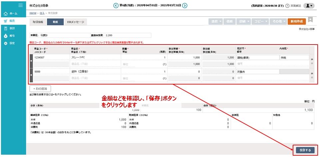319x157 pixels.
Task: Collapse the sidebar with the hamburger icon
Action: 21,5
